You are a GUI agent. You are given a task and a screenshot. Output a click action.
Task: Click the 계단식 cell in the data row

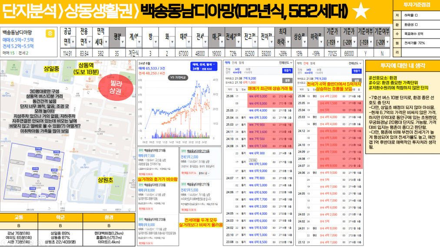134,53
